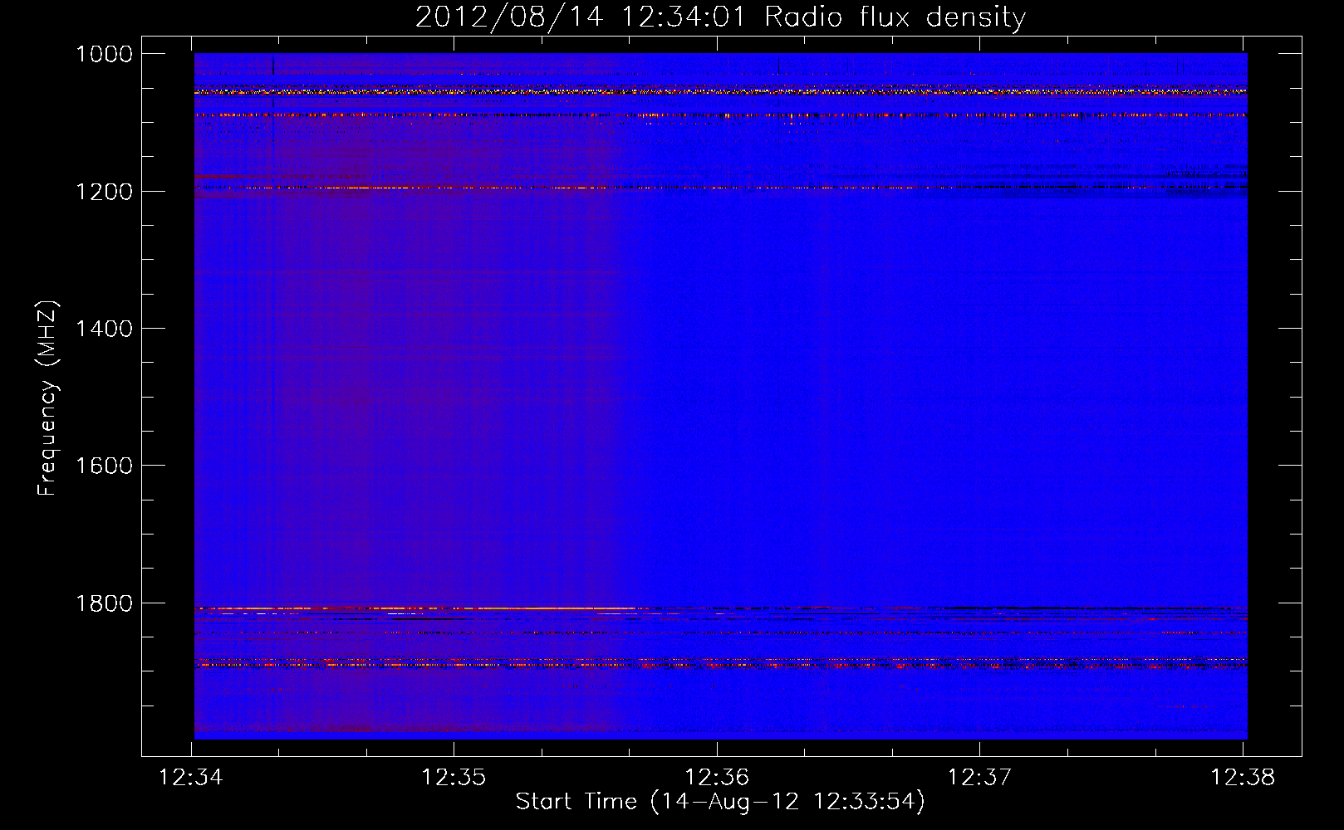Screen dimensions: 1344x830
Task: Select the 1400 frequency axis label
Action: point(104,329)
